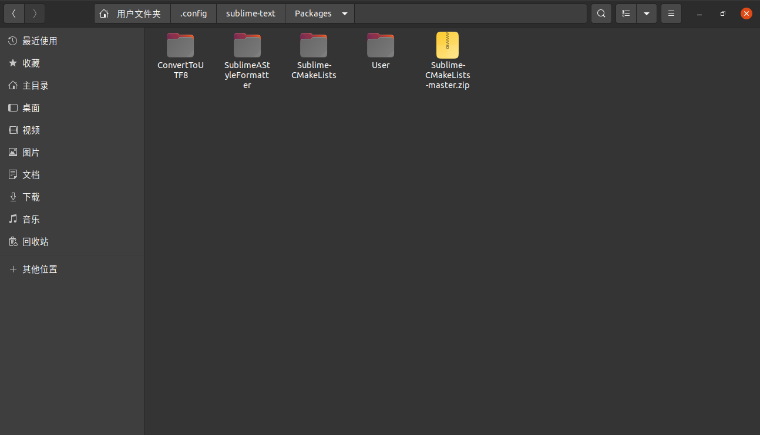
Task: Go forward with the right arrow button
Action: (35, 14)
